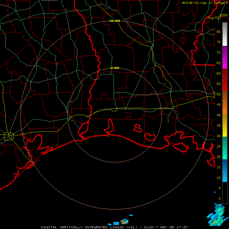Click the 15 value on the scale
This screenshot has width=229, height=229.
(x=219, y=167)
